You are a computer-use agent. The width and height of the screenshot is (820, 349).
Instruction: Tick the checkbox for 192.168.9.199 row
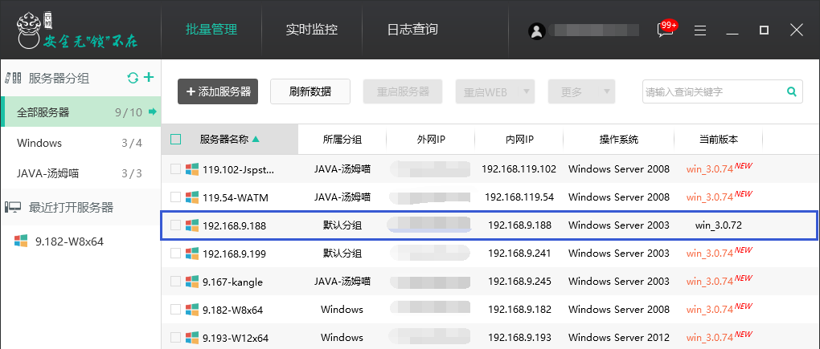[x=176, y=254]
